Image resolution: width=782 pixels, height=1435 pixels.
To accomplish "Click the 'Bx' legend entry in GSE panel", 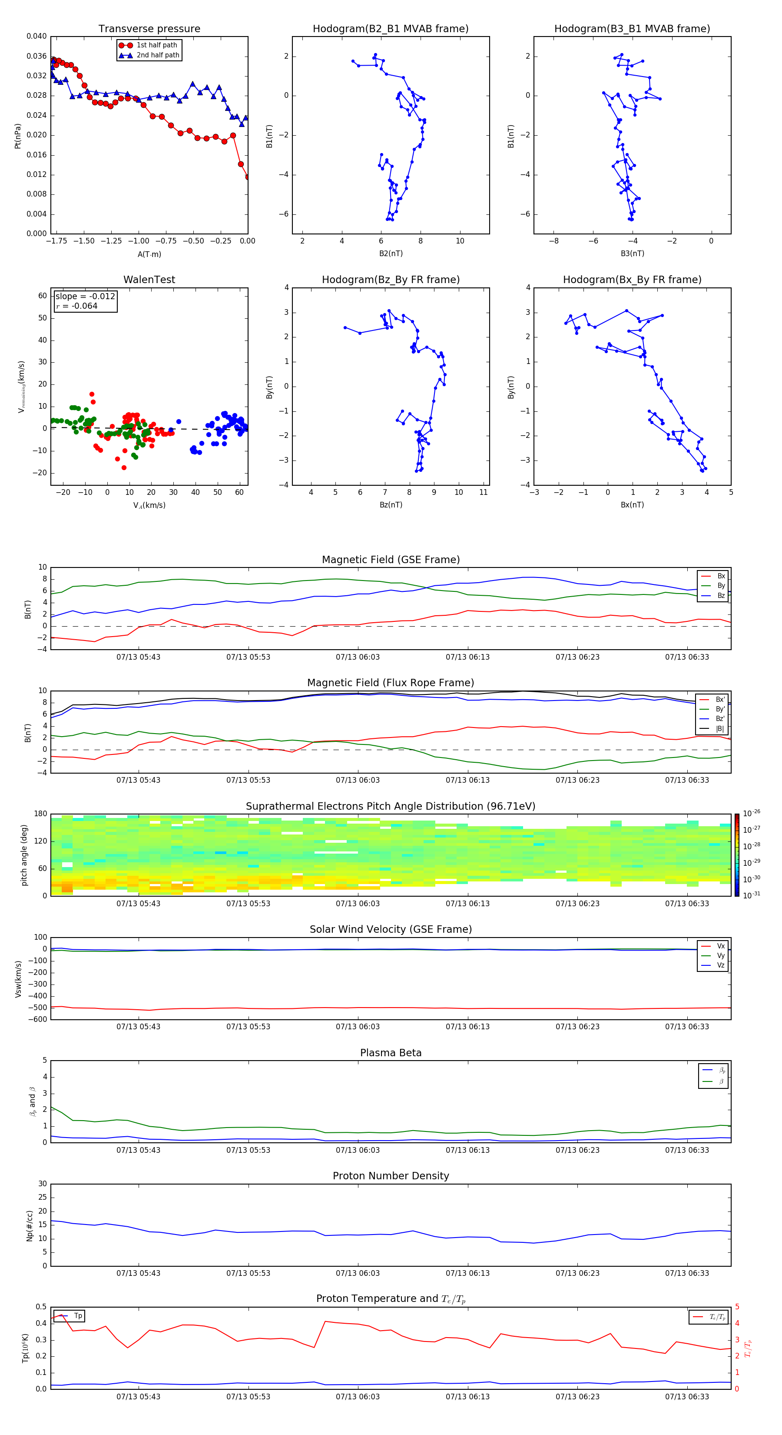I will [x=713, y=576].
